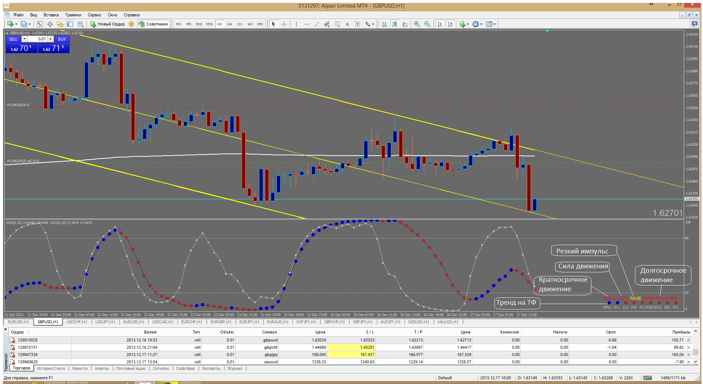Open Market Watch window icon
This screenshot has width=703, height=384.
tap(39, 24)
